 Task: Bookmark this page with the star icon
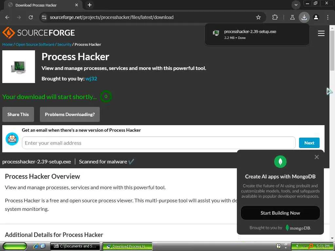(x=258, y=17)
